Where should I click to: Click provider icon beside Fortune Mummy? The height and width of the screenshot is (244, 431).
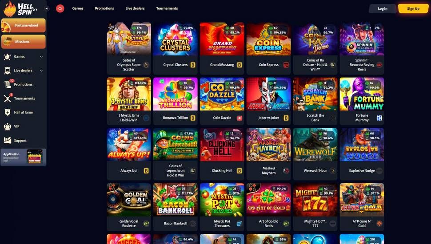pyautogui.click(x=379, y=118)
